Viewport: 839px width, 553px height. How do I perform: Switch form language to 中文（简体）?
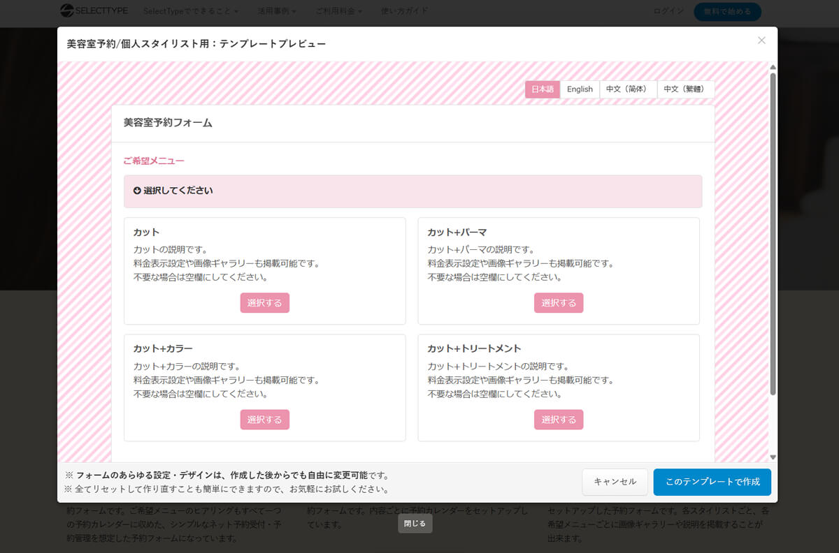tap(628, 89)
